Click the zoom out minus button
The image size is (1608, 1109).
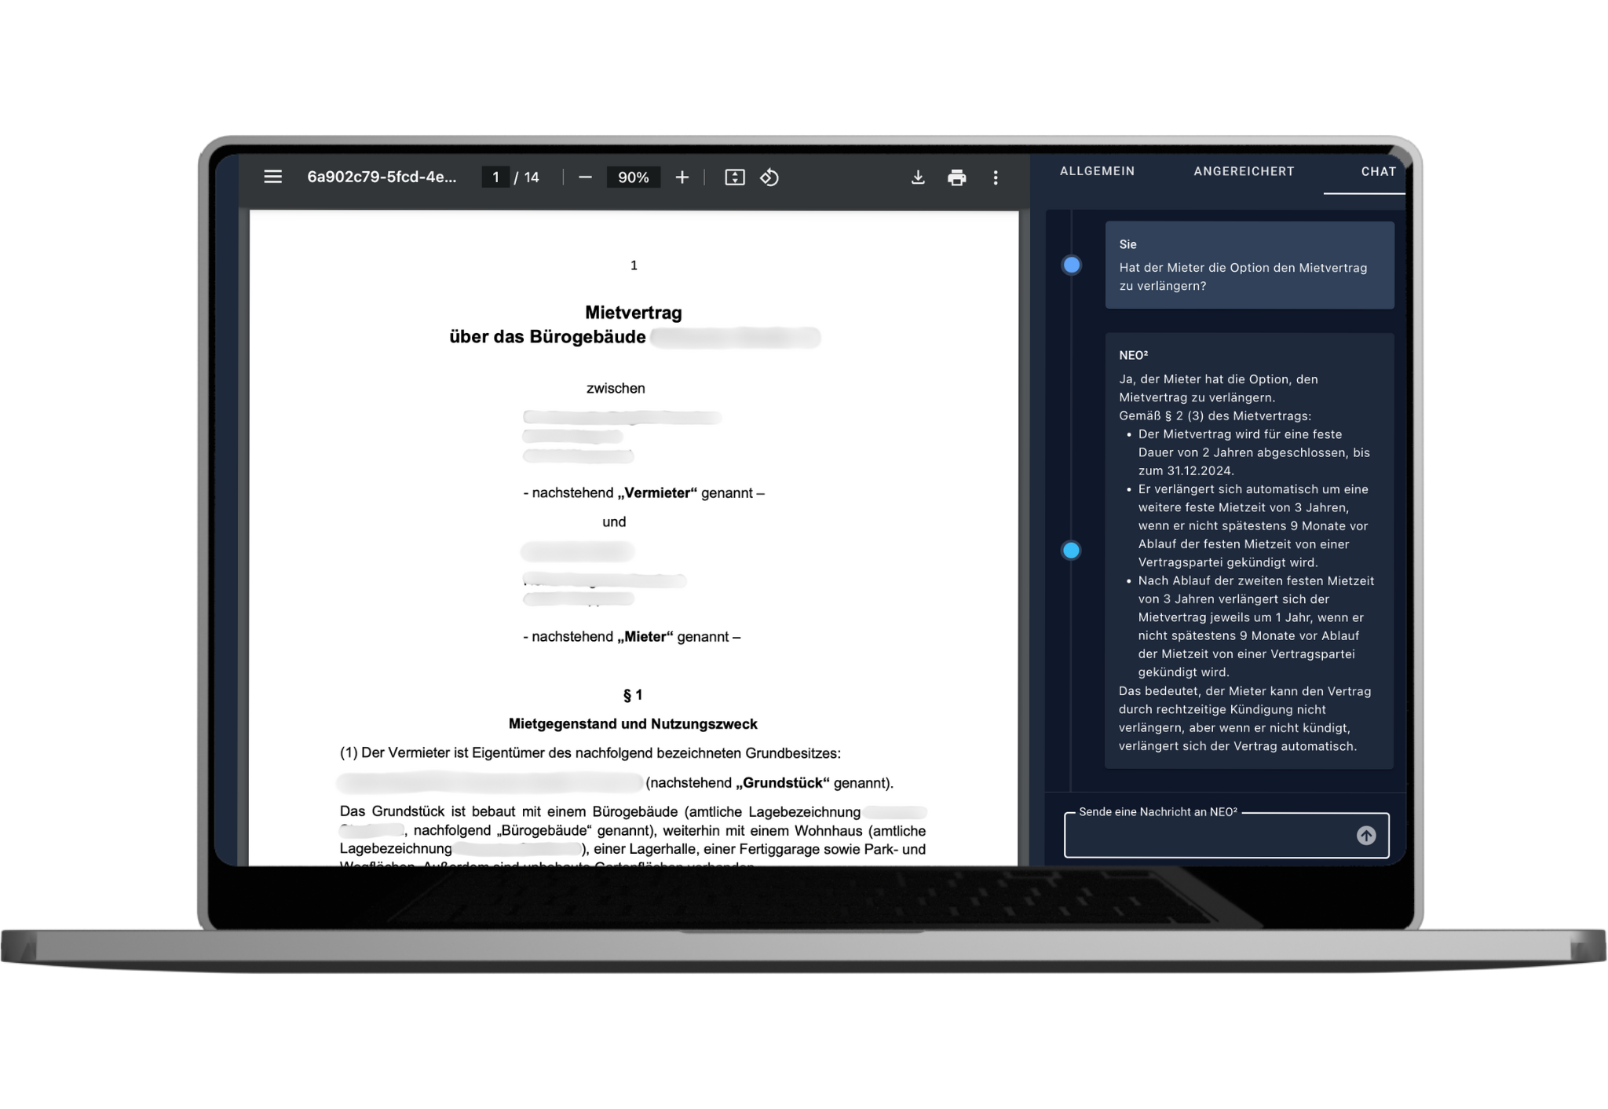click(x=584, y=178)
